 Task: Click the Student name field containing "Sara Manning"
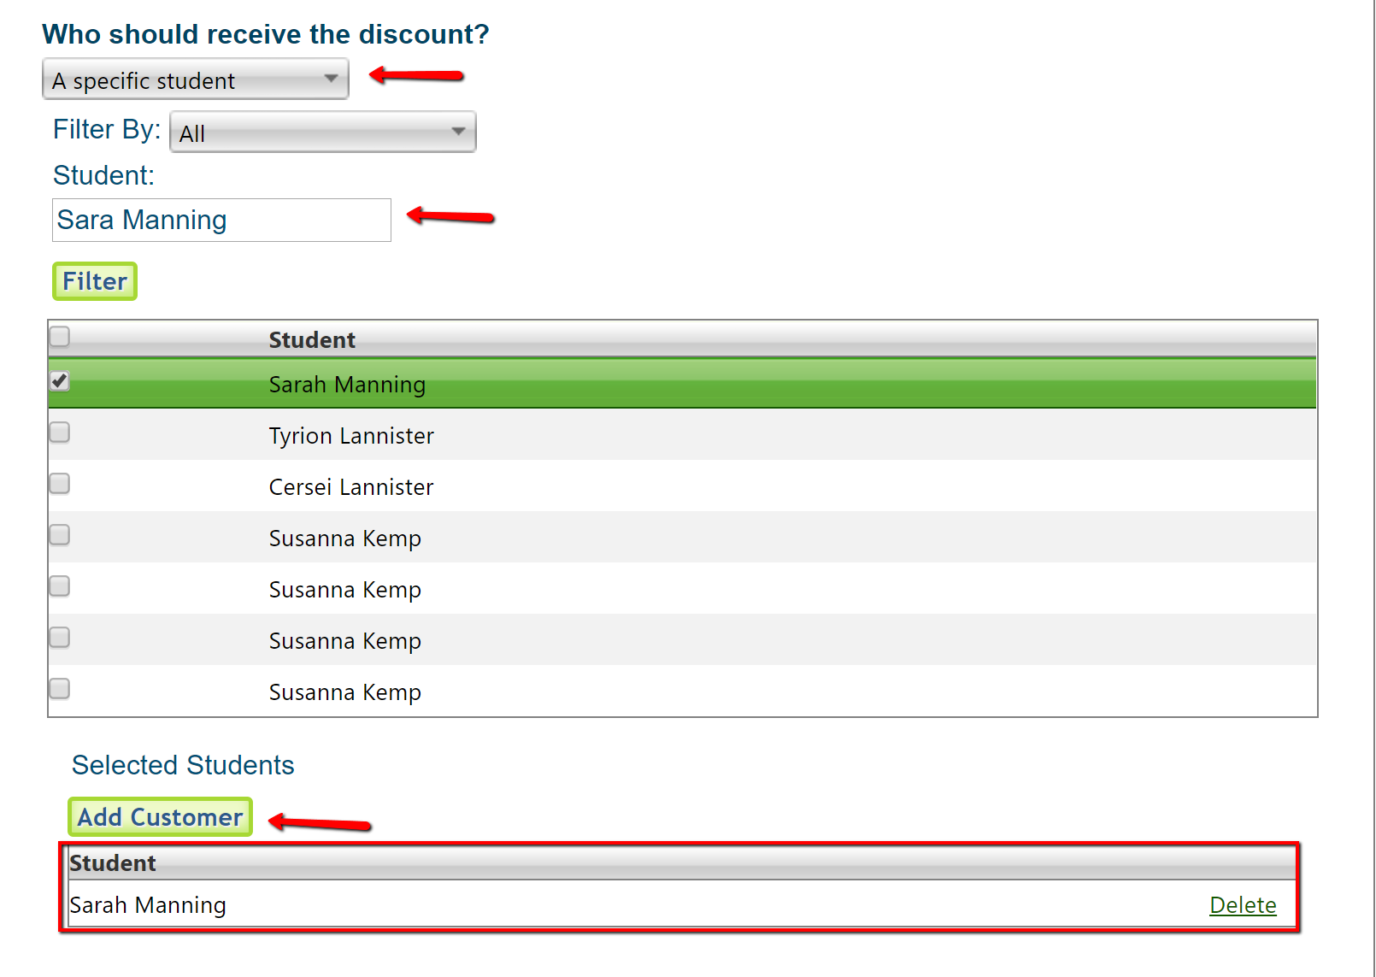click(221, 221)
